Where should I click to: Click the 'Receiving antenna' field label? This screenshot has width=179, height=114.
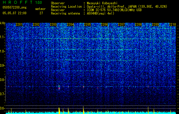click(x=65, y=13)
